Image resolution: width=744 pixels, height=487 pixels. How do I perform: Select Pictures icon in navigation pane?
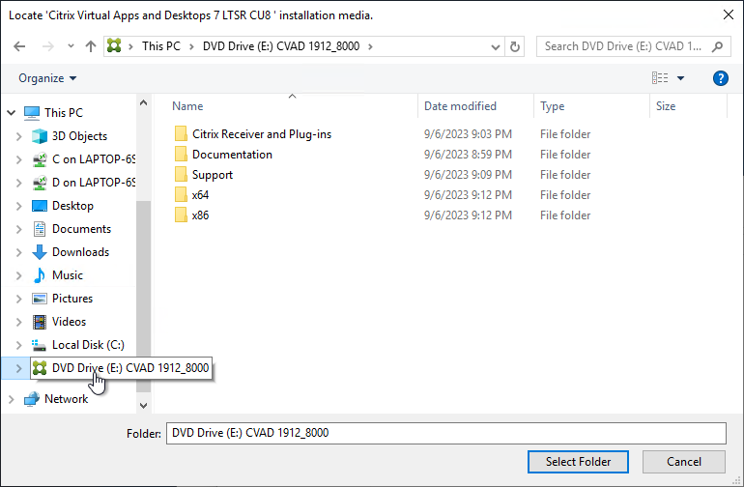(40, 299)
